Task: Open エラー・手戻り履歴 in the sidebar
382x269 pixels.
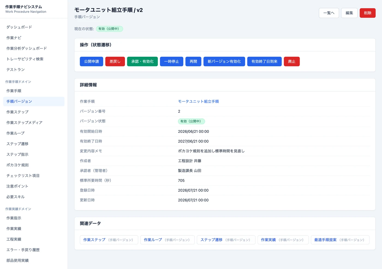Action: point(34,250)
